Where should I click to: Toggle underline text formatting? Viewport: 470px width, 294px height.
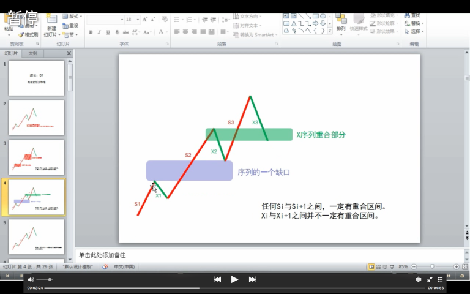(x=108, y=32)
